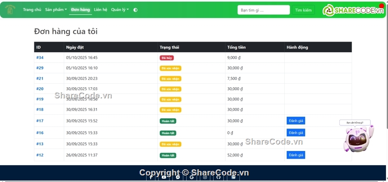
Task: Open order #34 details link
Action: coord(40,58)
